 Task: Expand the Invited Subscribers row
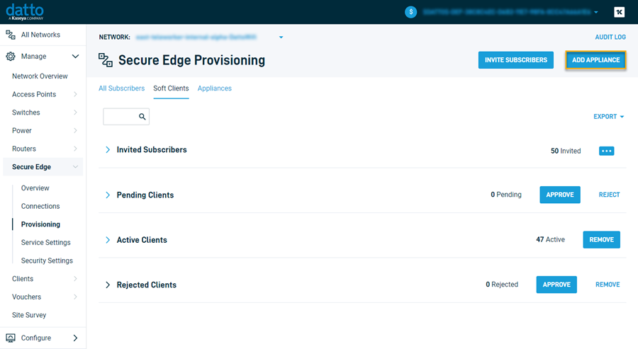[108, 149]
